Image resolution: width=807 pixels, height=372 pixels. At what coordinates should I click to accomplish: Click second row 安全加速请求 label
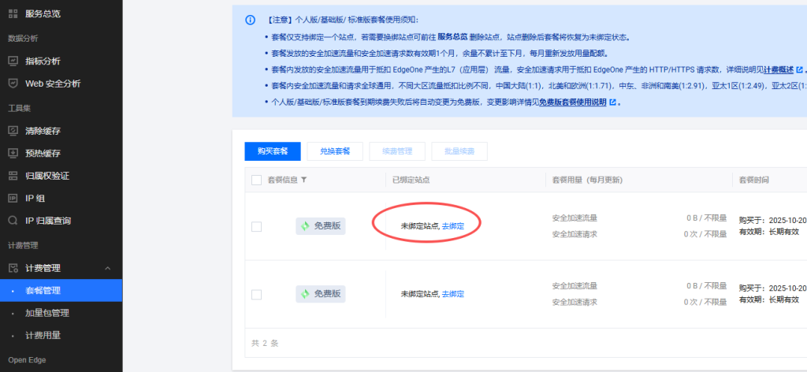coord(575,302)
